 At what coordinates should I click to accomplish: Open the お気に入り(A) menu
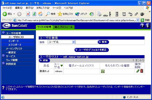point(43,8)
